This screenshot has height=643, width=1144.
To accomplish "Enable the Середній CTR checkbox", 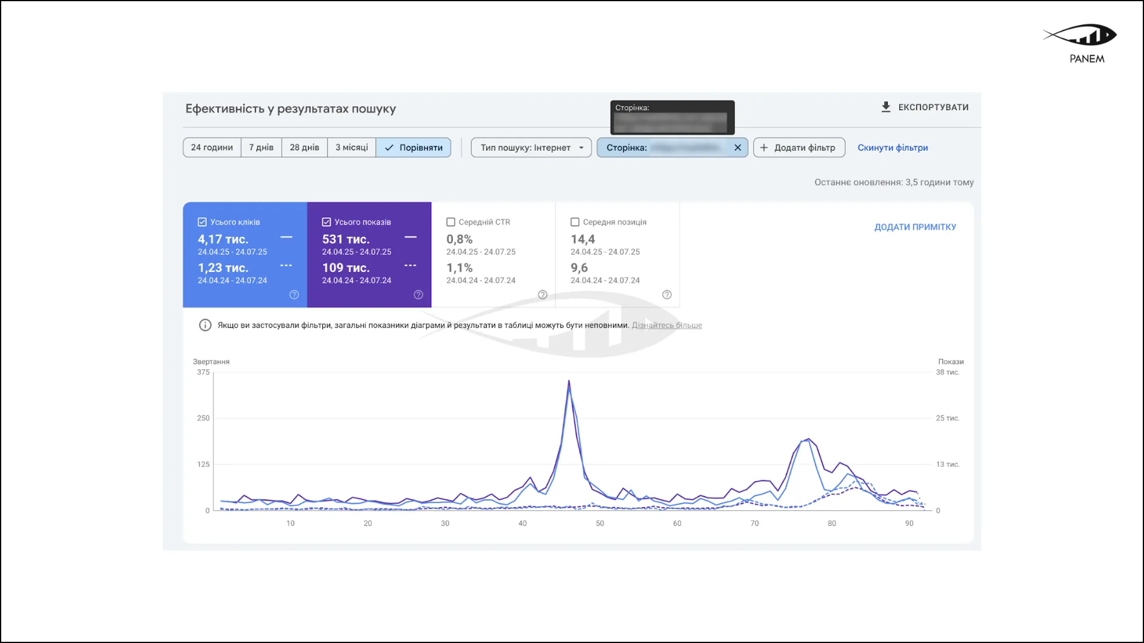I will coord(450,222).
